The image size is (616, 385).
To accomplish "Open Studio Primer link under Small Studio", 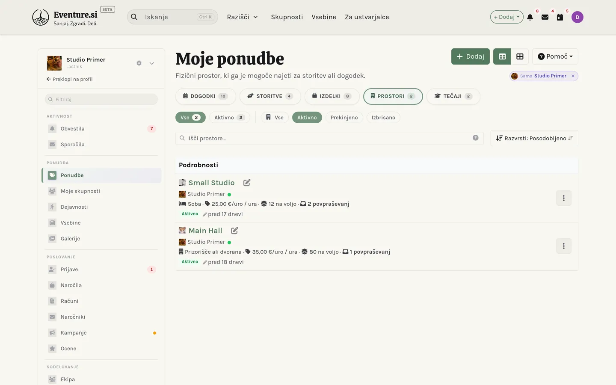I will point(206,194).
